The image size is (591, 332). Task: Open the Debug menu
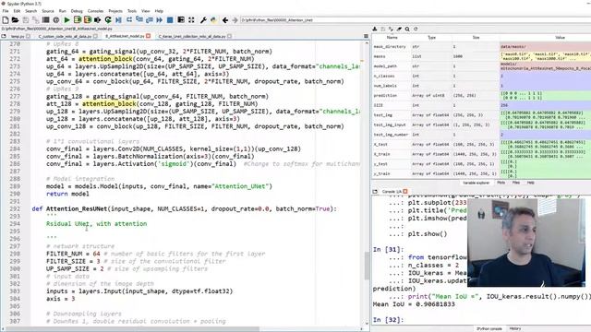coord(77,11)
